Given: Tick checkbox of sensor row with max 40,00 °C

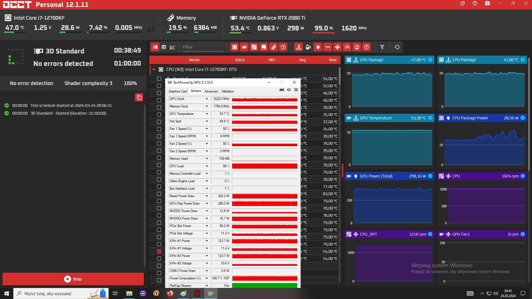Looking at the screenshot, I should [159, 100].
